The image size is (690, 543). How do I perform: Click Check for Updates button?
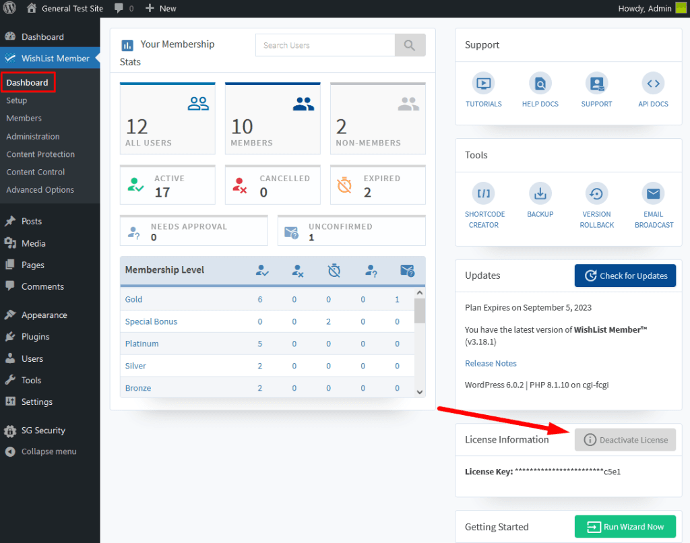point(625,276)
